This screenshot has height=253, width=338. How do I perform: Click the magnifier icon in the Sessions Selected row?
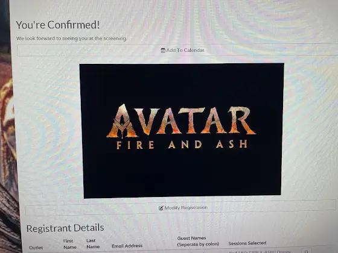[307, 251]
